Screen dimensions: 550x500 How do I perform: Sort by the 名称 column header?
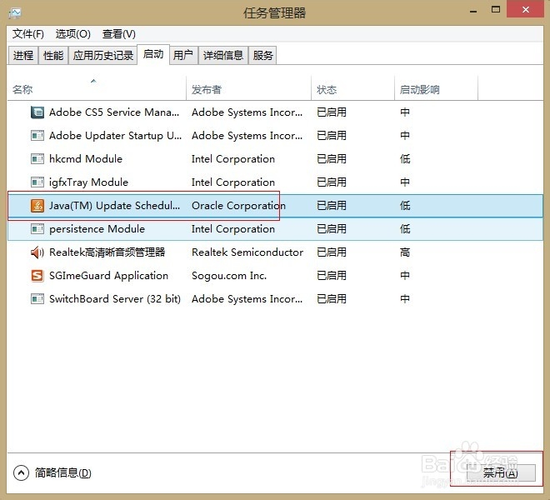click(x=97, y=89)
